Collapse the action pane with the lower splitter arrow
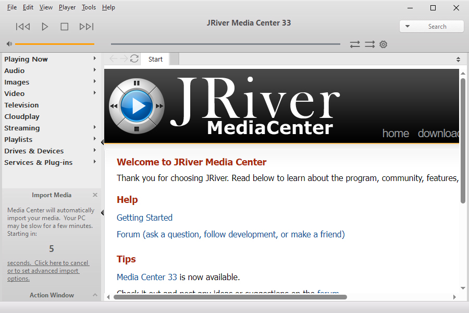Image resolution: width=469 pixels, height=313 pixels. point(102,213)
